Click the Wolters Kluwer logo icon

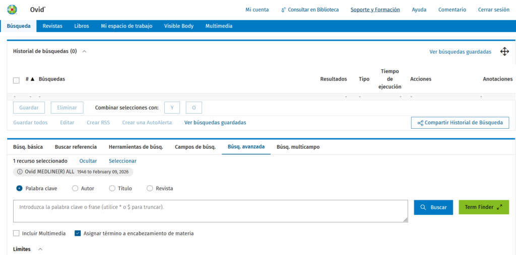tap(12, 10)
